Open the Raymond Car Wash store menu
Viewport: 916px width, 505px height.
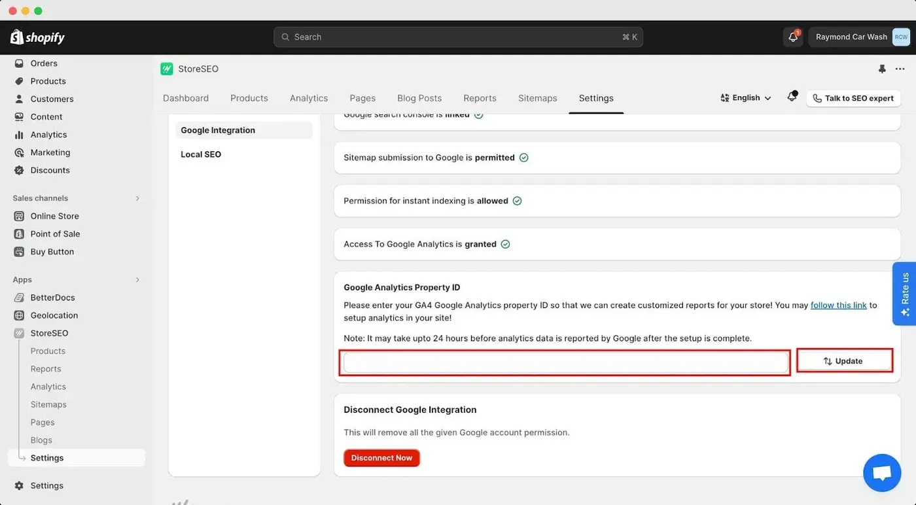pyautogui.click(x=860, y=37)
